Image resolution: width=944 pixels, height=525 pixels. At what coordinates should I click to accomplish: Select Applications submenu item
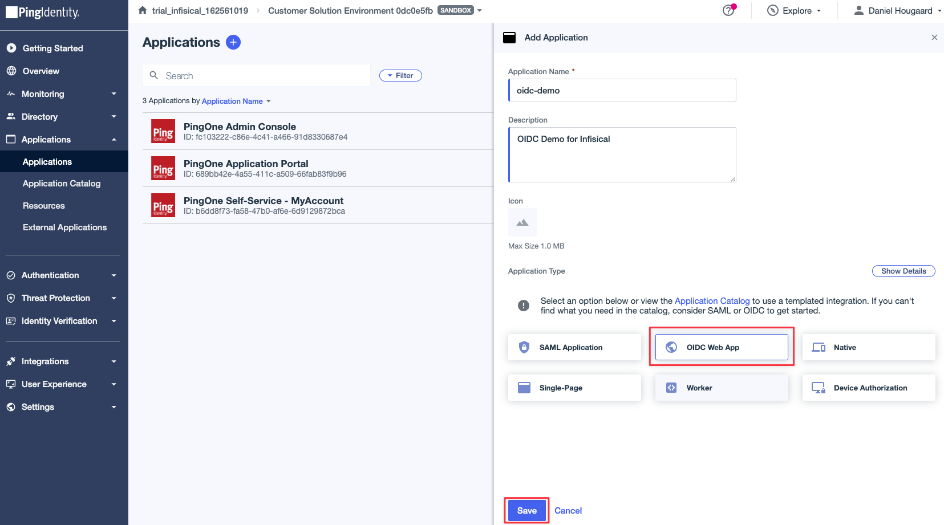(x=64, y=162)
